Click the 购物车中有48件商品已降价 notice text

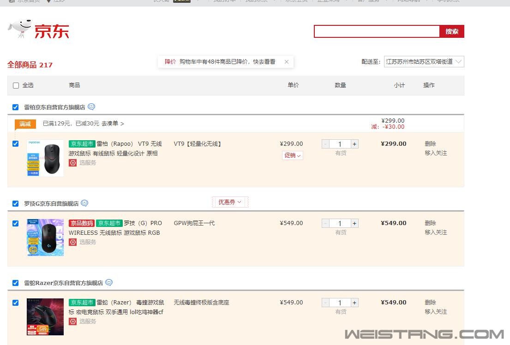tap(228, 62)
